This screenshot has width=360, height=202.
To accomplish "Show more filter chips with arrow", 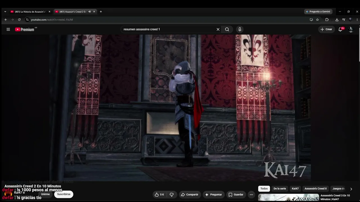I will (x=351, y=189).
